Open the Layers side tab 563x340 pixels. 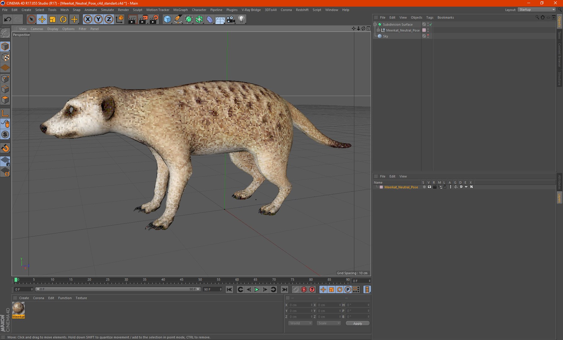pyautogui.click(x=560, y=198)
